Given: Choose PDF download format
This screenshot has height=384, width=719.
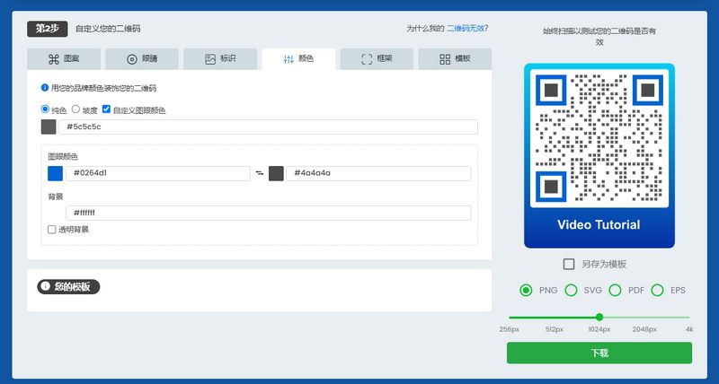Looking at the screenshot, I should 615,290.
